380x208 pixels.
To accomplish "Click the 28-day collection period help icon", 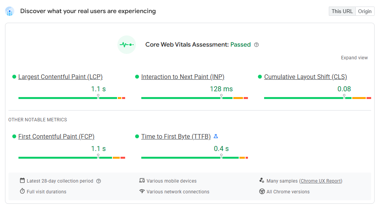I will (99, 181).
